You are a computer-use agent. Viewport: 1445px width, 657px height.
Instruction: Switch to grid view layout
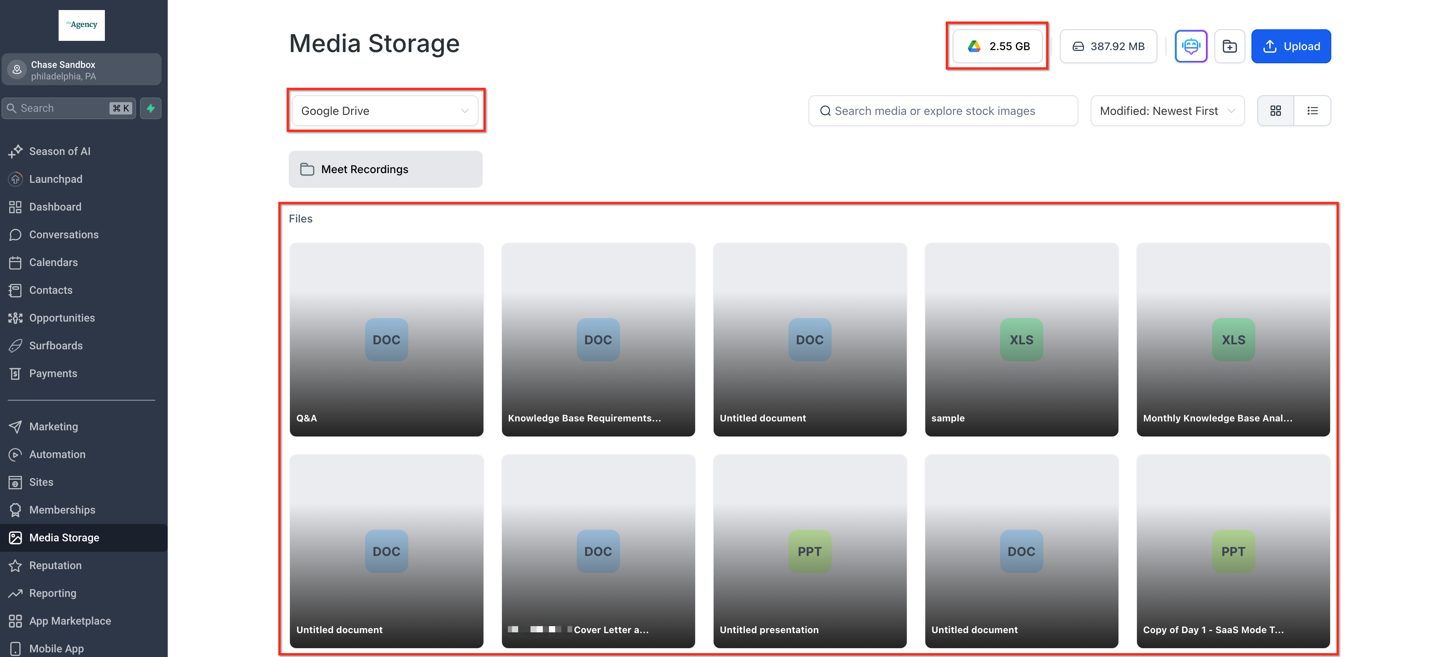point(1275,111)
